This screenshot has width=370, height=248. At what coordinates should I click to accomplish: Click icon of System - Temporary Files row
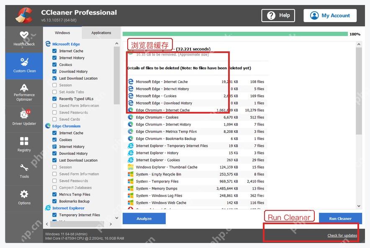pos(131,181)
